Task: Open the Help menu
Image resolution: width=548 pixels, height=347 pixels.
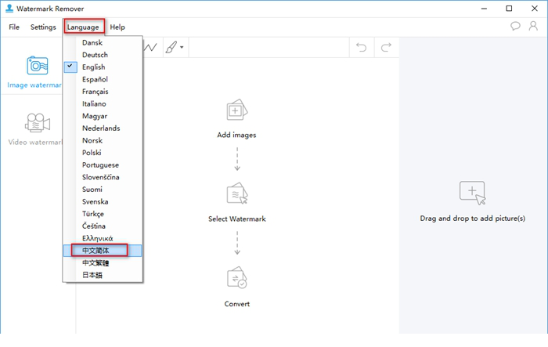Action: tap(117, 27)
